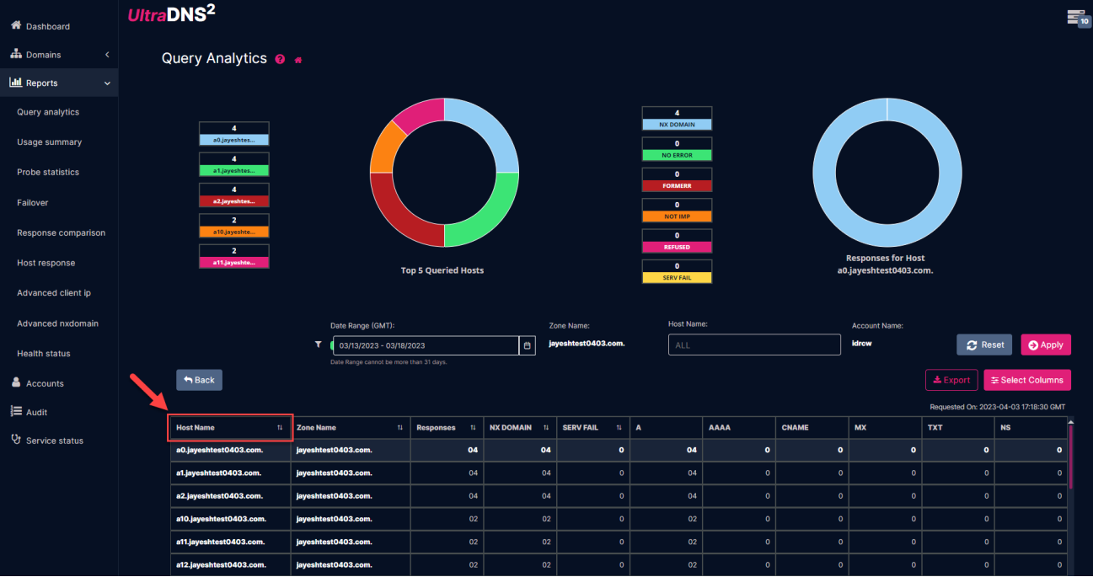Screen dimensions: 1093x577
Task: Sort by Host Name column
Action: 279,428
